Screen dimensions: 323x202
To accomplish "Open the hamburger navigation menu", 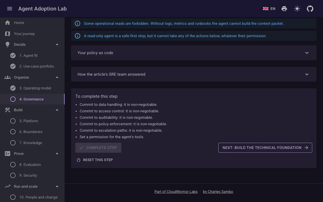I will 10,9.
